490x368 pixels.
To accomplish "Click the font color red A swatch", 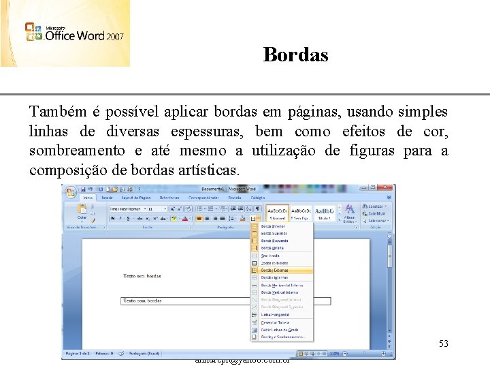I will (x=185, y=219).
